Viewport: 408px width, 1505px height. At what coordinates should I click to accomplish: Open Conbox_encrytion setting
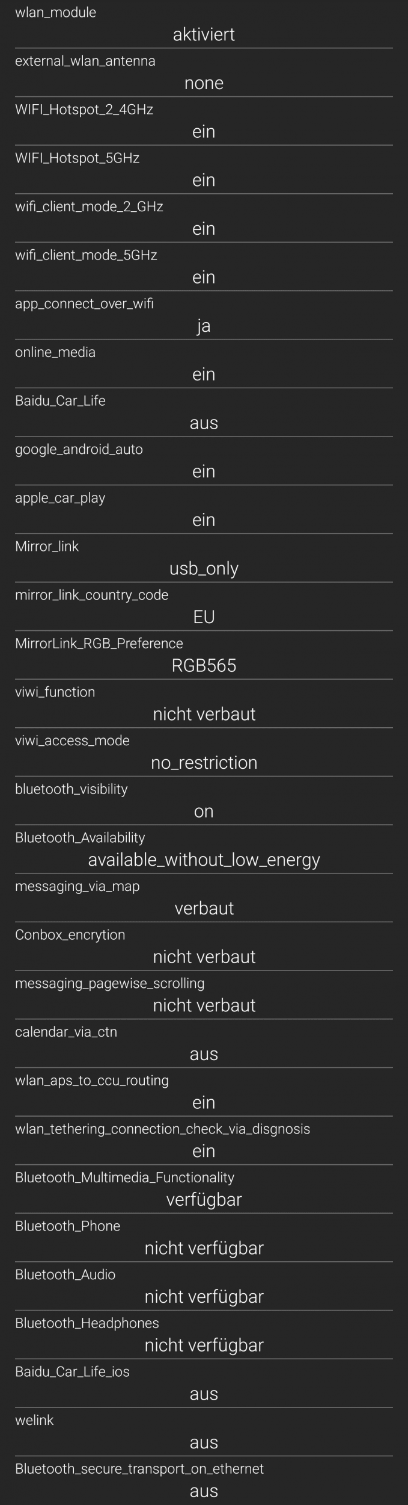[204, 947]
